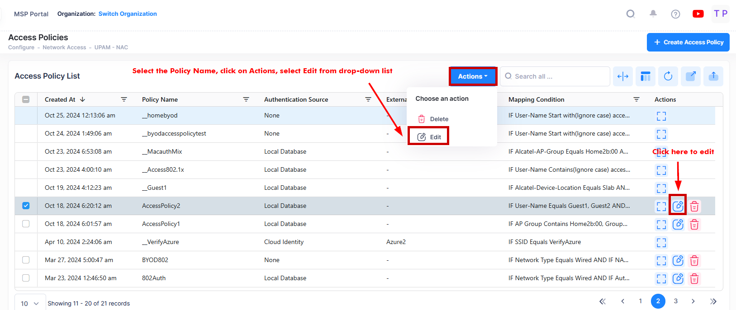Toggle the select-all header checkbox
Viewport: 736px width, 310px height.
point(26,99)
